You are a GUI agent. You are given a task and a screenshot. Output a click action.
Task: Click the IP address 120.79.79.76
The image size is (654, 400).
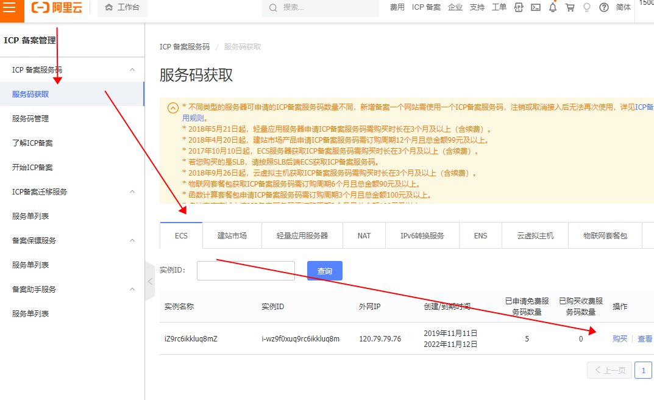(x=380, y=338)
